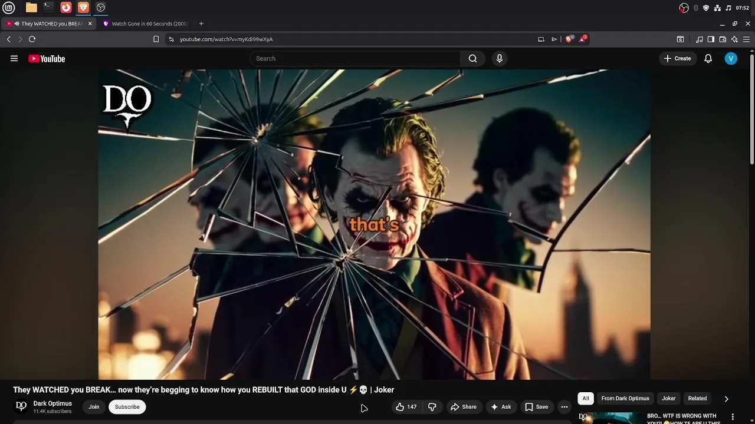This screenshot has width=755, height=424.
Task: Launch the Files folder from panel
Action: (31, 8)
